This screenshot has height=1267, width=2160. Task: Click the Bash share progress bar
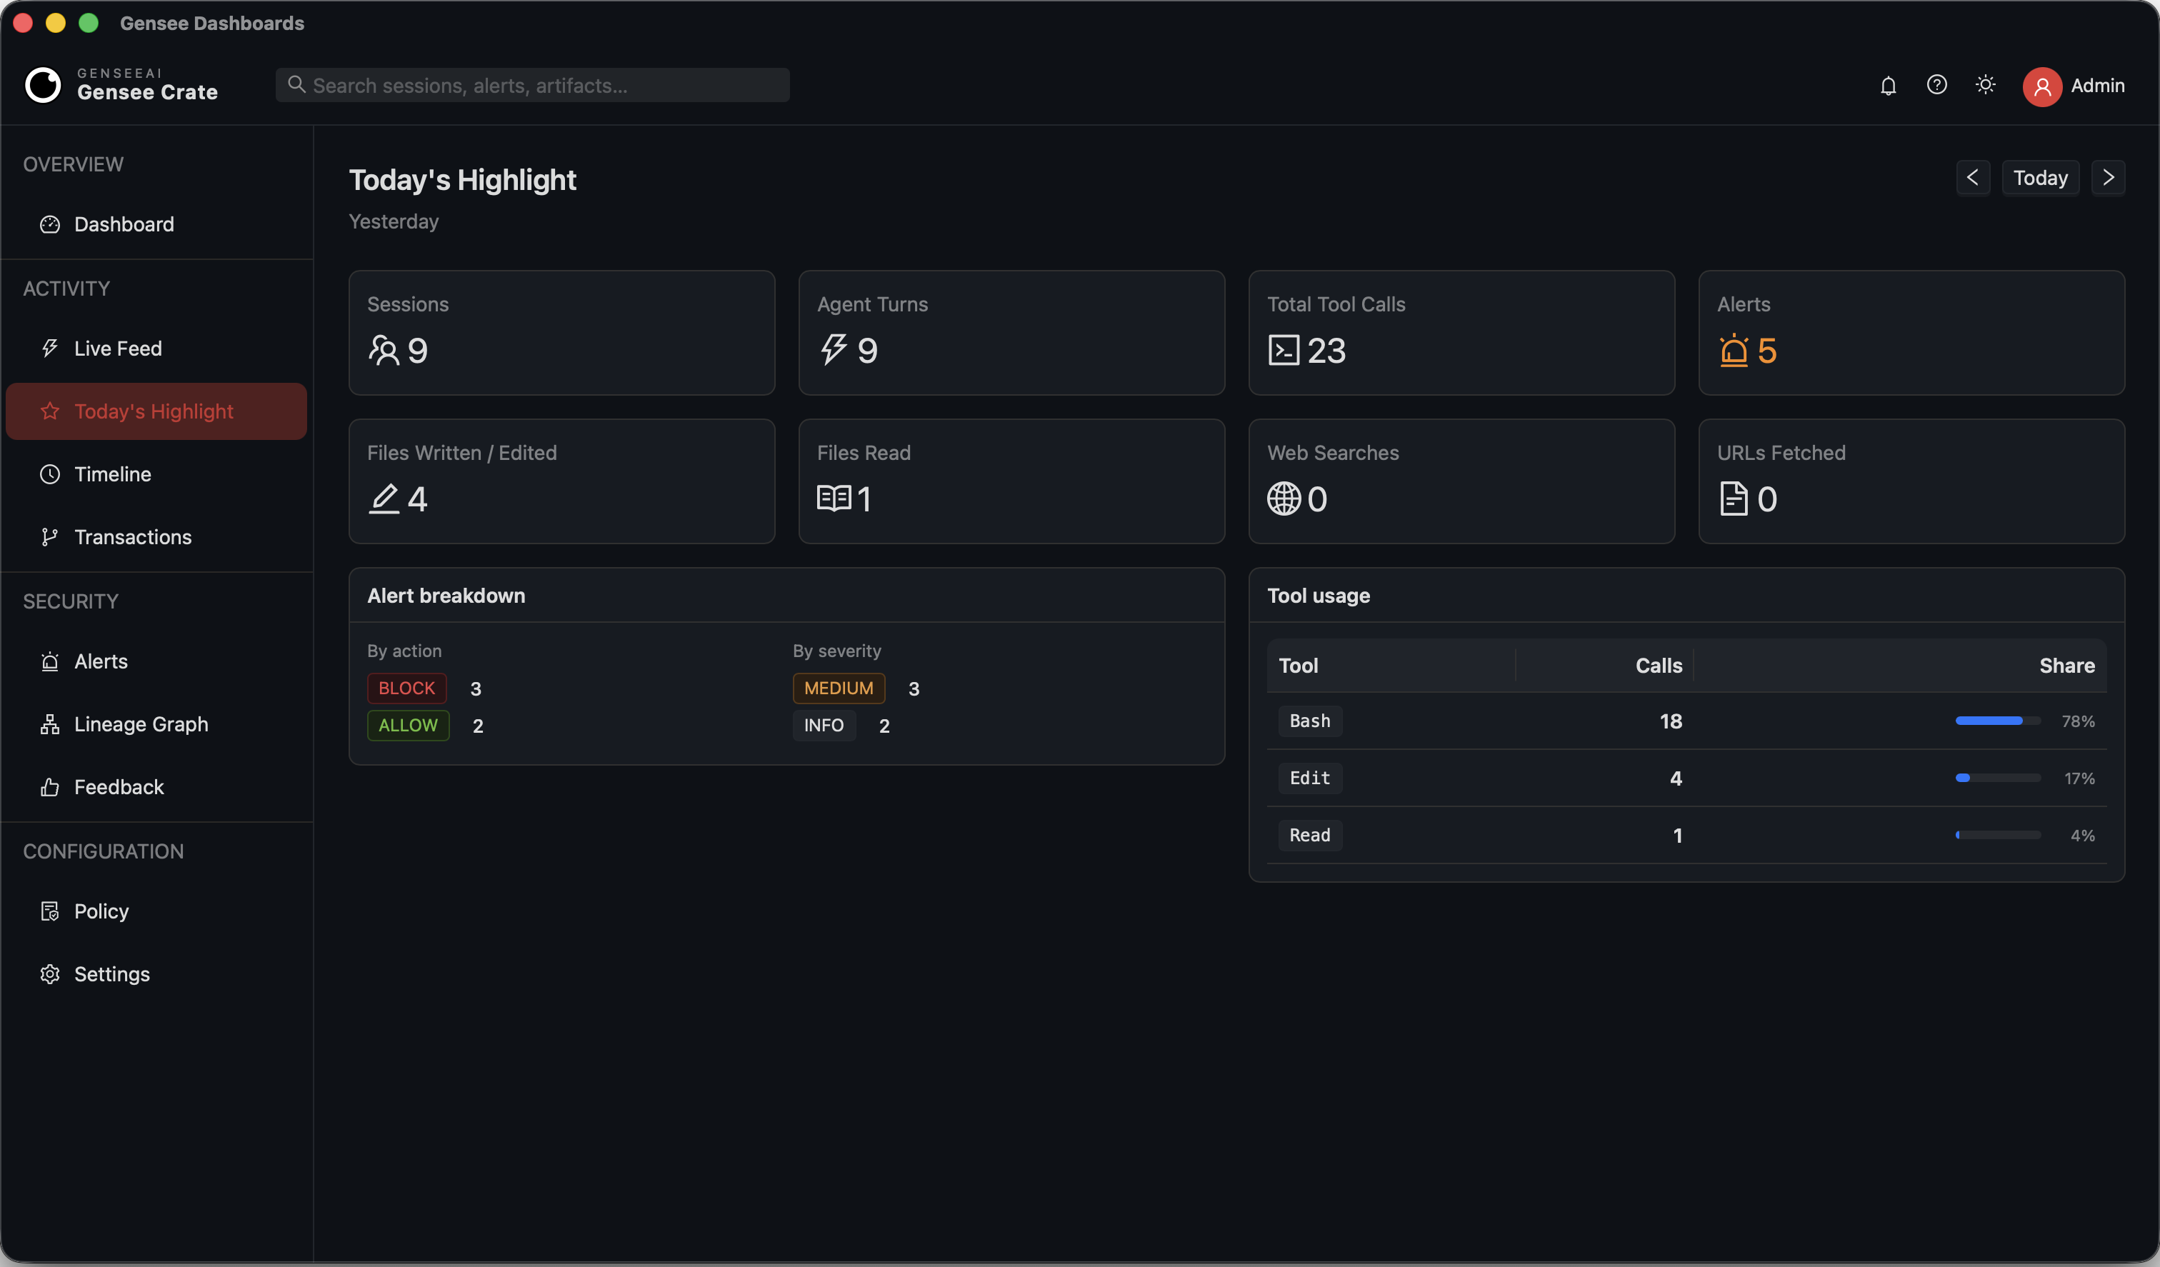click(1998, 721)
